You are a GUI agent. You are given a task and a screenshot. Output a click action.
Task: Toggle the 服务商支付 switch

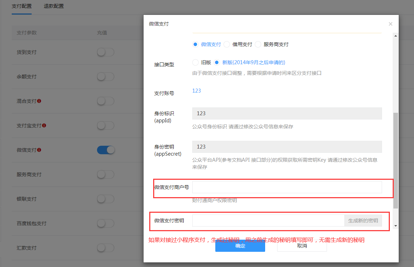106,174
